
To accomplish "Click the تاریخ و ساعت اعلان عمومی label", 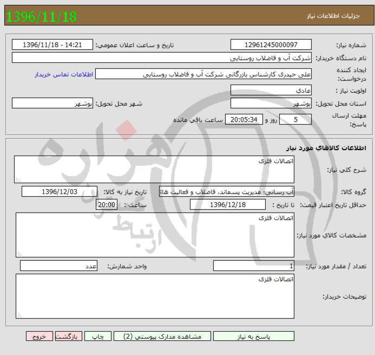I will click(x=135, y=45).
